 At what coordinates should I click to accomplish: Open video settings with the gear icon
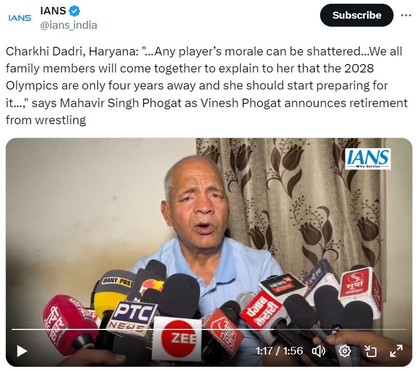[x=345, y=351]
